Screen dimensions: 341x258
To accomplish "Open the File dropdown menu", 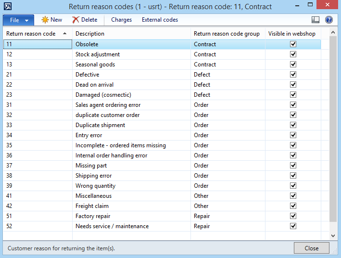I will pos(18,20).
